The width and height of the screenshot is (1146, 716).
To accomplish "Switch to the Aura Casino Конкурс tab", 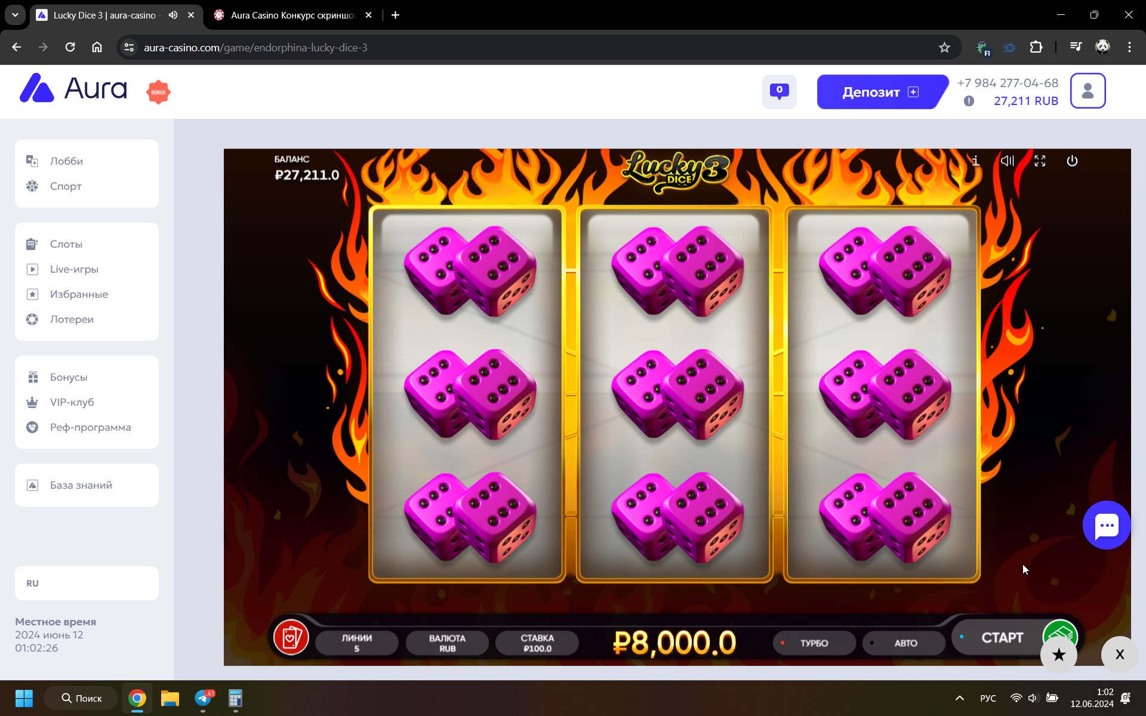I will click(292, 15).
